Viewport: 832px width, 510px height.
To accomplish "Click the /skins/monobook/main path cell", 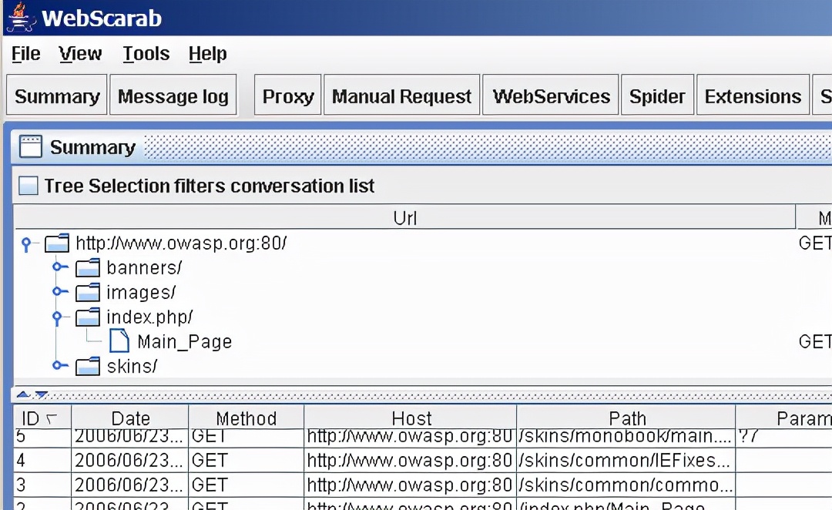I will [626, 438].
